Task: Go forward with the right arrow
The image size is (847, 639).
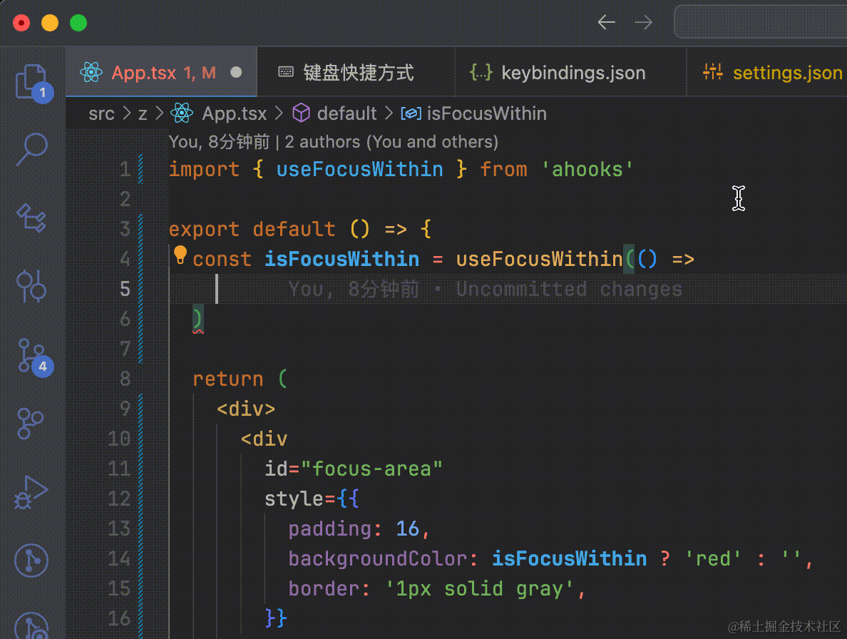Action: coord(644,23)
